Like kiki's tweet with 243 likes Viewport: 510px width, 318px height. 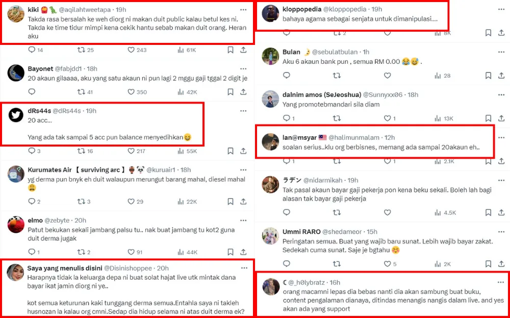pos(131,50)
